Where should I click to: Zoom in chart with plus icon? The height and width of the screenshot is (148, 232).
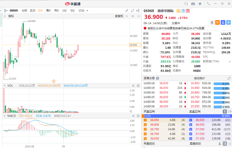point(133,16)
